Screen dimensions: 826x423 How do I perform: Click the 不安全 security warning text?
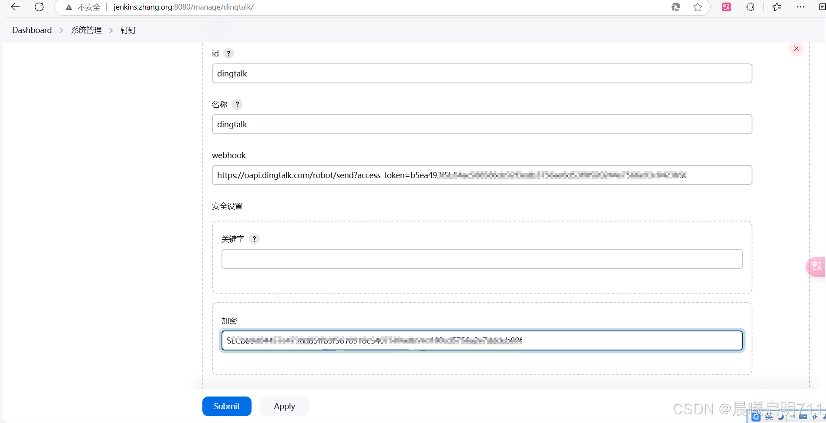coord(89,7)
